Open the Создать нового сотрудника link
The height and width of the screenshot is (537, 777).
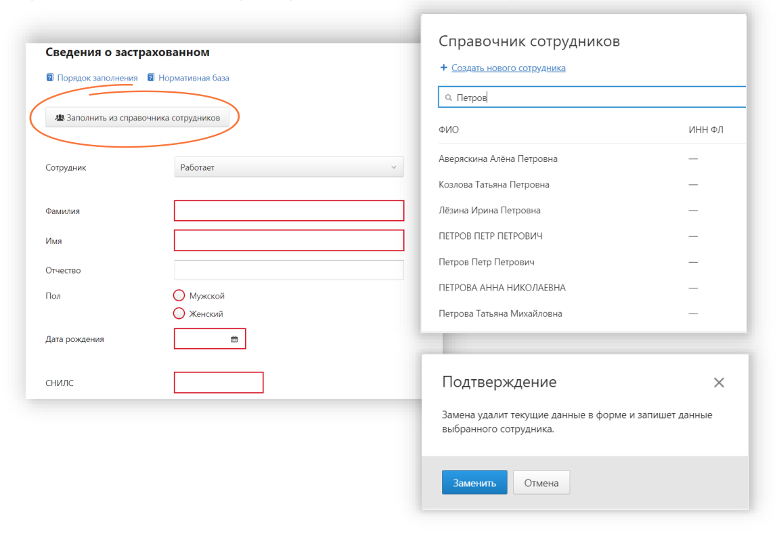(508, 68)
